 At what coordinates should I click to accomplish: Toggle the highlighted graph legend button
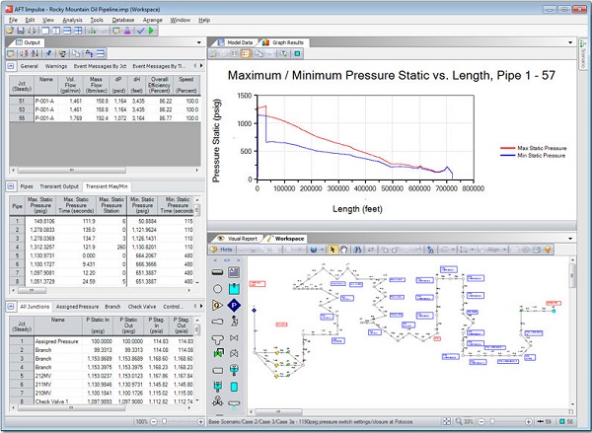[x=246, y=53]
